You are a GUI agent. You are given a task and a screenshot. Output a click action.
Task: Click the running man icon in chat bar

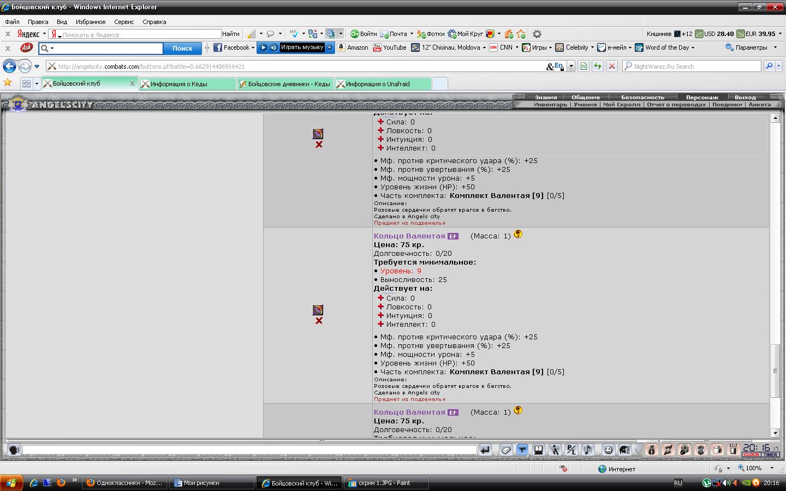(555, 450)
